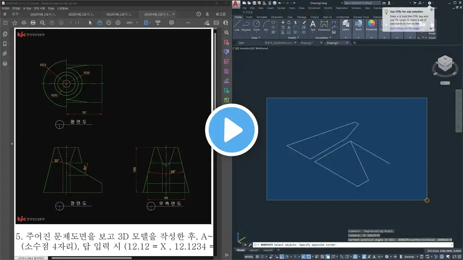463x260 pixels.
Task: Open the Properties panel dropdown arrow
Action: coord(371,37)
